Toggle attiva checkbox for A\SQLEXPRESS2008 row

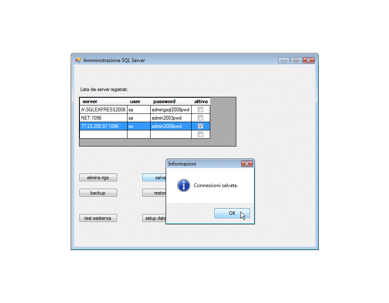pyautogui.click(x=200, y=109)
